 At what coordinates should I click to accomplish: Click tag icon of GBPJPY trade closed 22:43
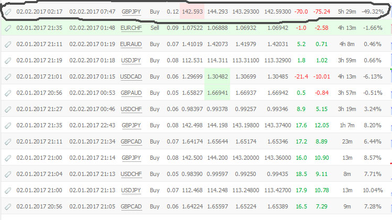(x=8, y=126)
